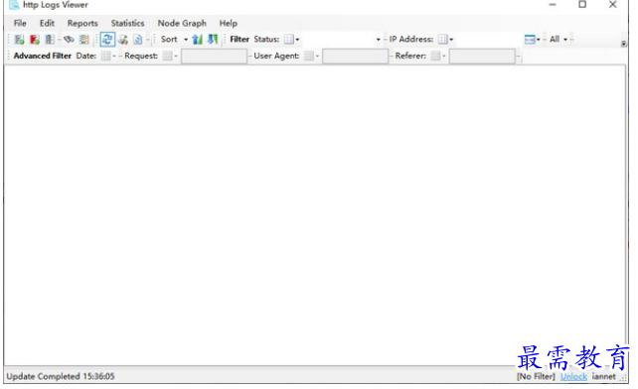
Task: Click the sort descending down-arrow icon
Action: (x=213, y=40)
